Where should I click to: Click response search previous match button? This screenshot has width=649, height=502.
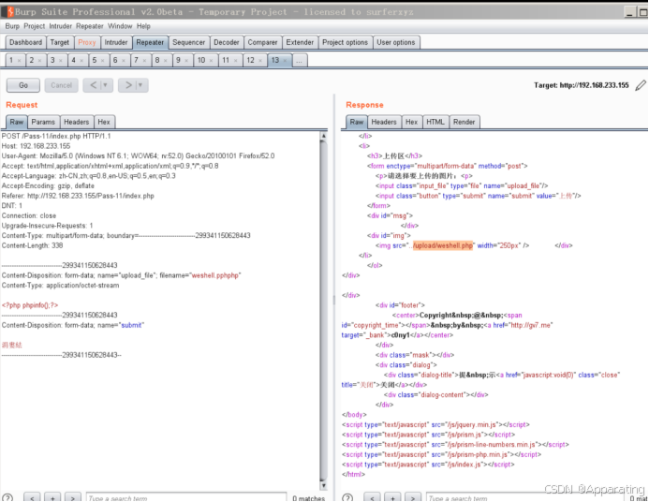372,498
